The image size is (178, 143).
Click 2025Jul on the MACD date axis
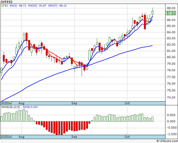point(6,137)
